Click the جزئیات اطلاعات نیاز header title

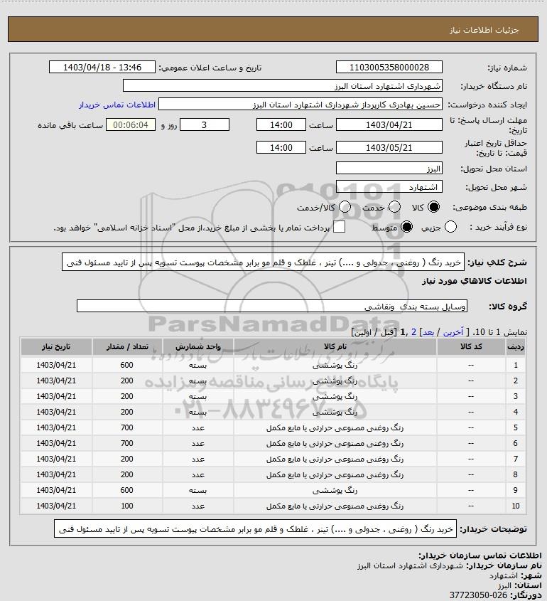(x=484, y=30)
